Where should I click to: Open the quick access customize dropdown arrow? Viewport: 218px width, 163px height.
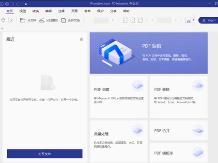click(x=26, y=4)
